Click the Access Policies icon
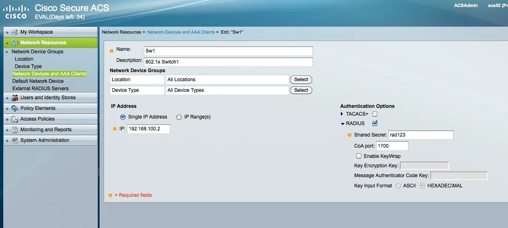This screenshot has width=508, height=228. click(x=15, y=119)
